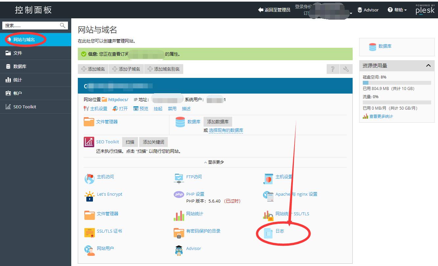Click the 流量 usage bar
Screen dimensions: 438x266
pos(397,102)
